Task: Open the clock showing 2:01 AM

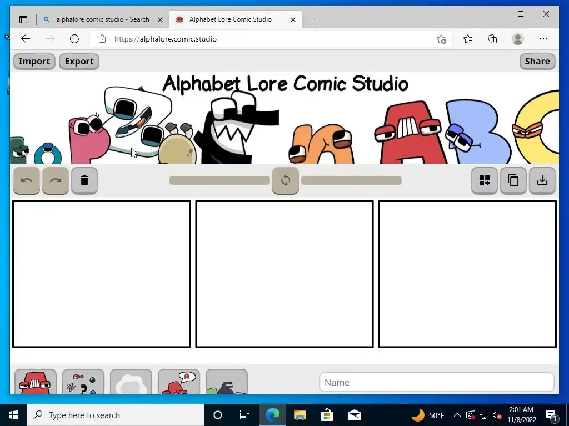Action: (x=521, y=415)
